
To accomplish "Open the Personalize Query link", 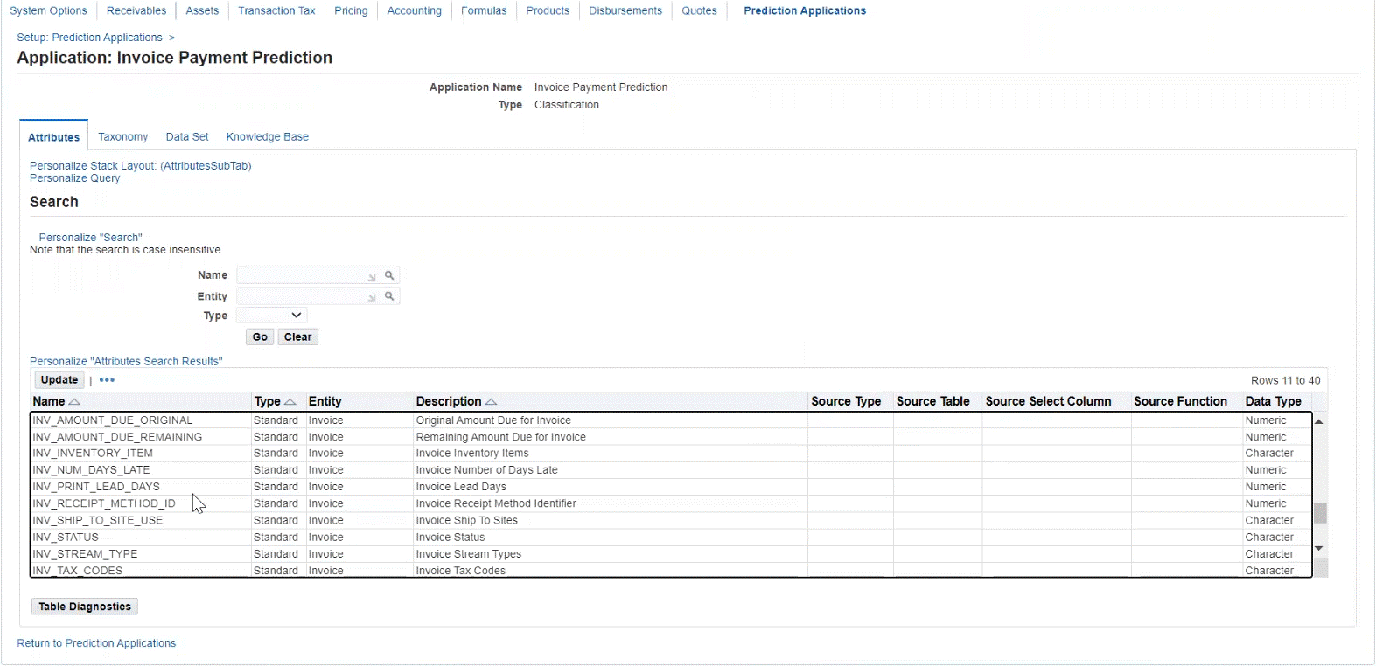I will [75, 178].
